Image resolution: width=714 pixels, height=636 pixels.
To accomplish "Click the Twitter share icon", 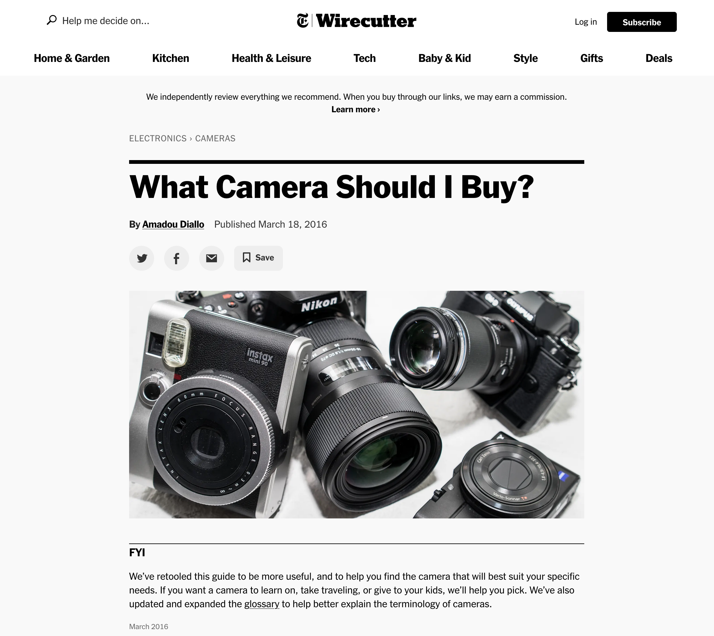I will coord(141,258).
